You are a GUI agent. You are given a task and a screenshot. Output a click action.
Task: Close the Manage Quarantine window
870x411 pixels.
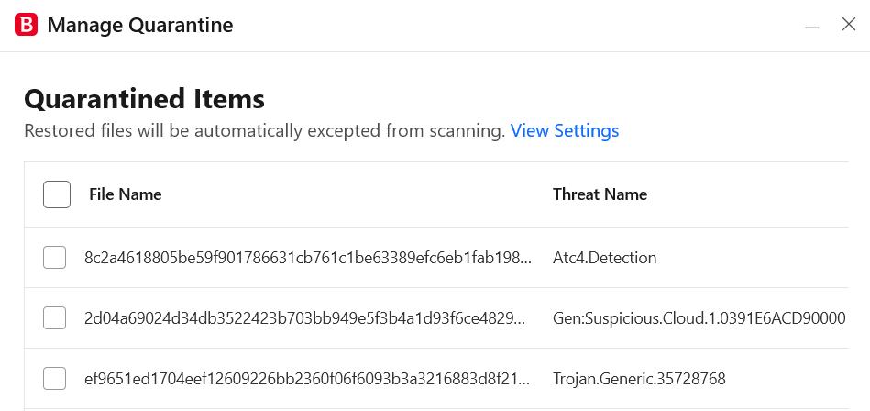(x=849, y=25)
